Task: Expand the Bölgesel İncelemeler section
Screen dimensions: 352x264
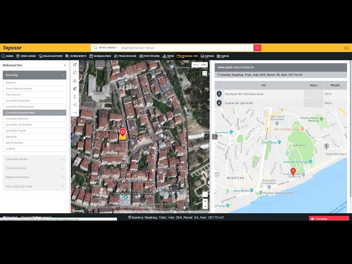Action: (34, 177)
